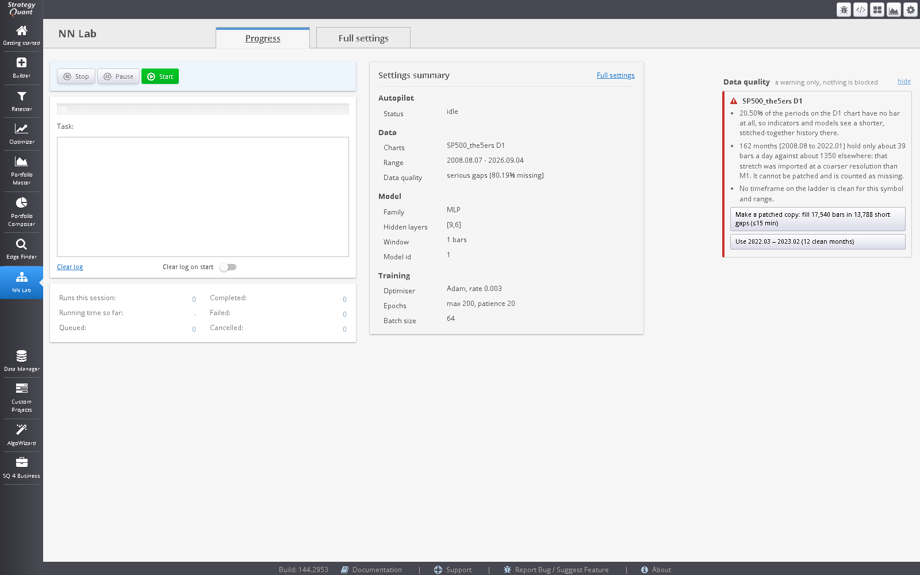This screenshot has height=575, width=920.
Task: Click the grid layout icon in top toolbar
Action: [x=877, y=10]
